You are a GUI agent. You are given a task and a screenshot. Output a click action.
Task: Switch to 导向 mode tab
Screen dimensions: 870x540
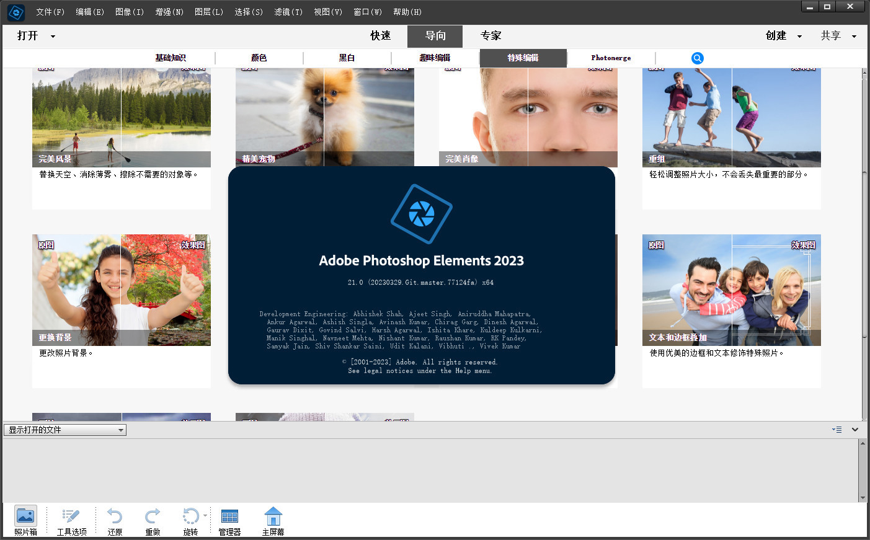pyautogui.click(x=435, y=36)
